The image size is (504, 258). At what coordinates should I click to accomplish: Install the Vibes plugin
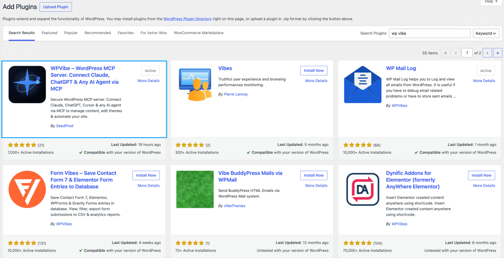point(314,70)
